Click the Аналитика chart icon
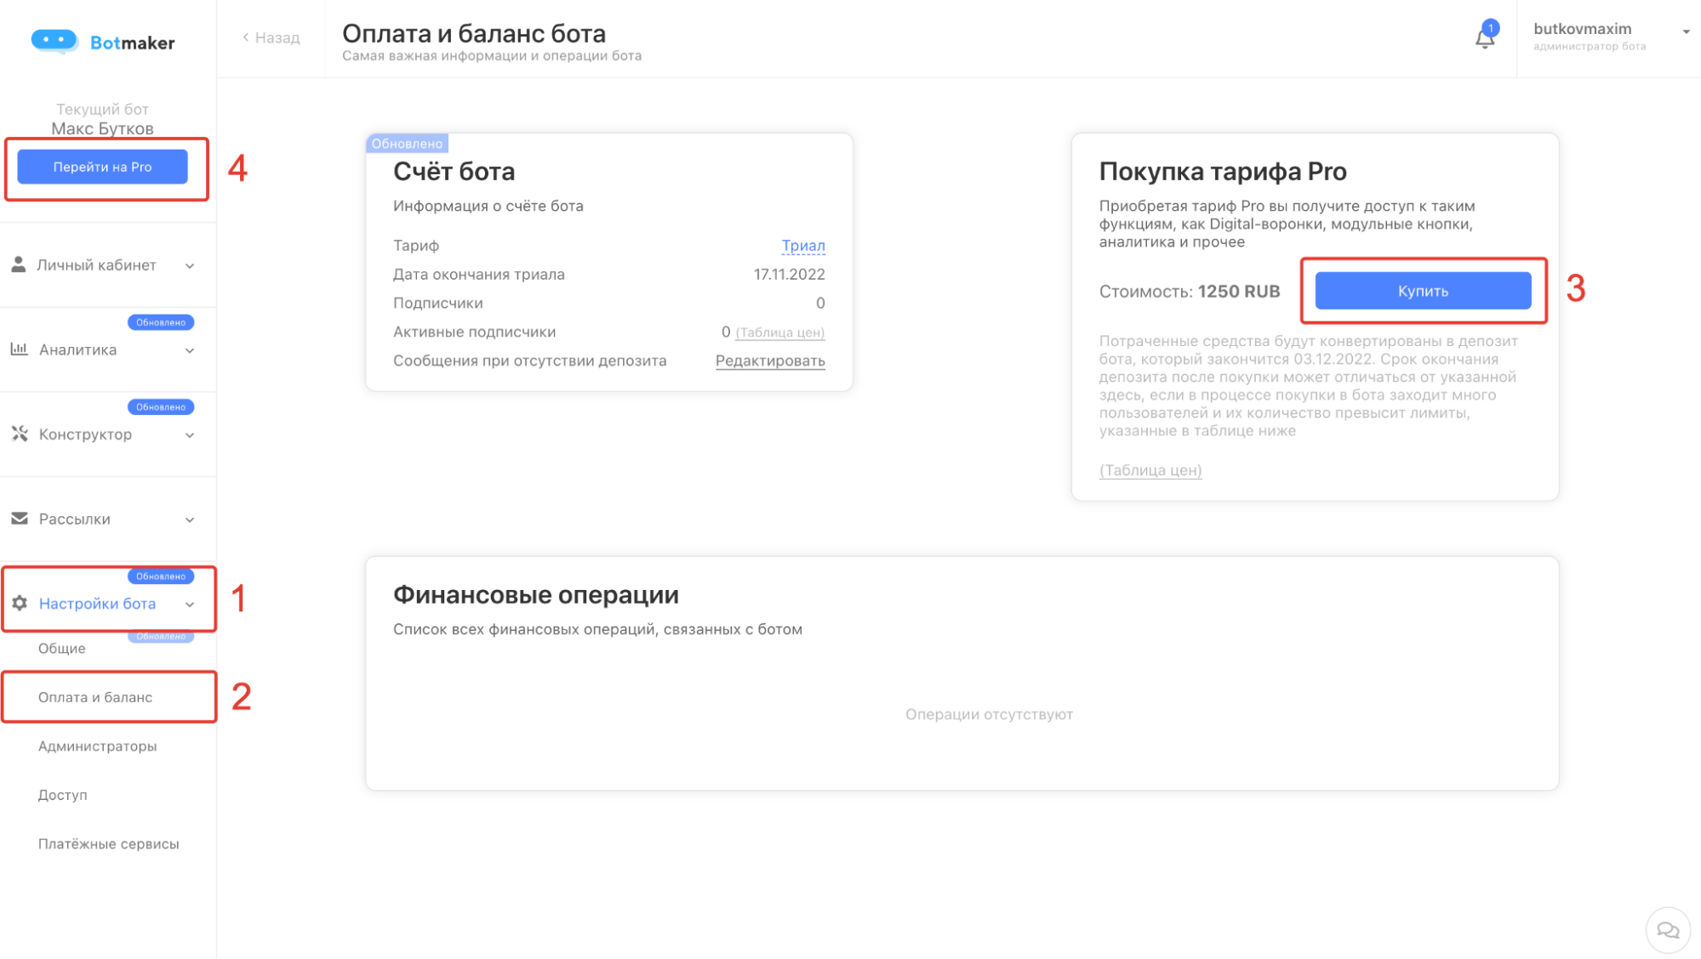 [20, 349]
